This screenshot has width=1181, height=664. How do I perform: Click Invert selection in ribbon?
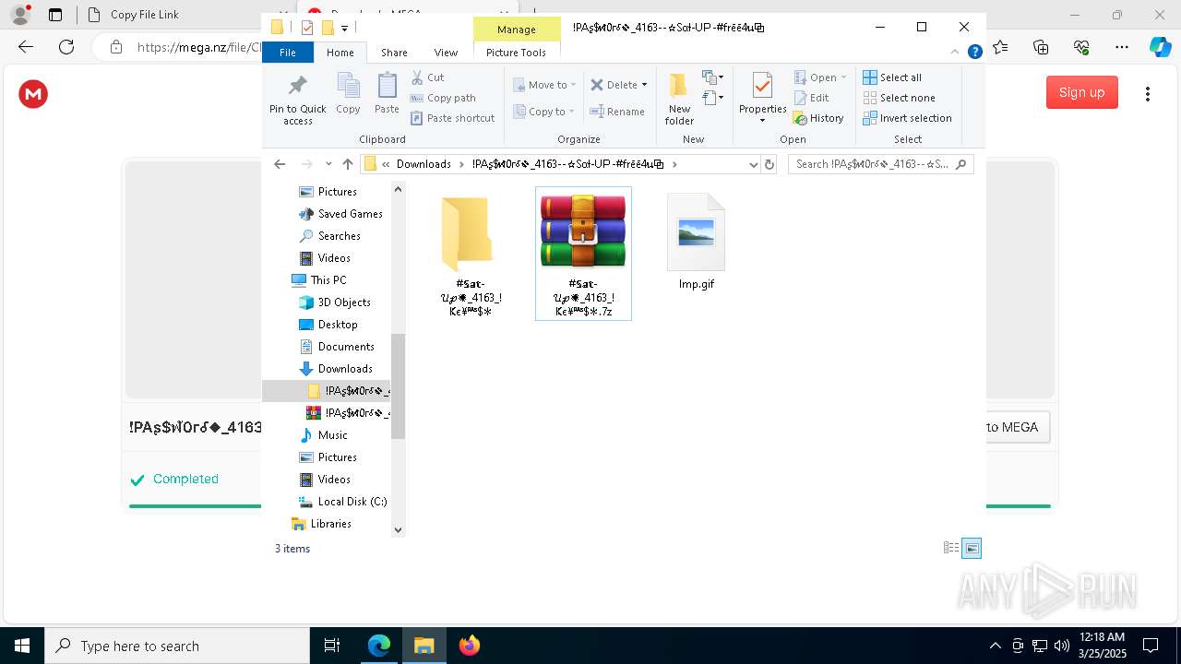(907, 118)
